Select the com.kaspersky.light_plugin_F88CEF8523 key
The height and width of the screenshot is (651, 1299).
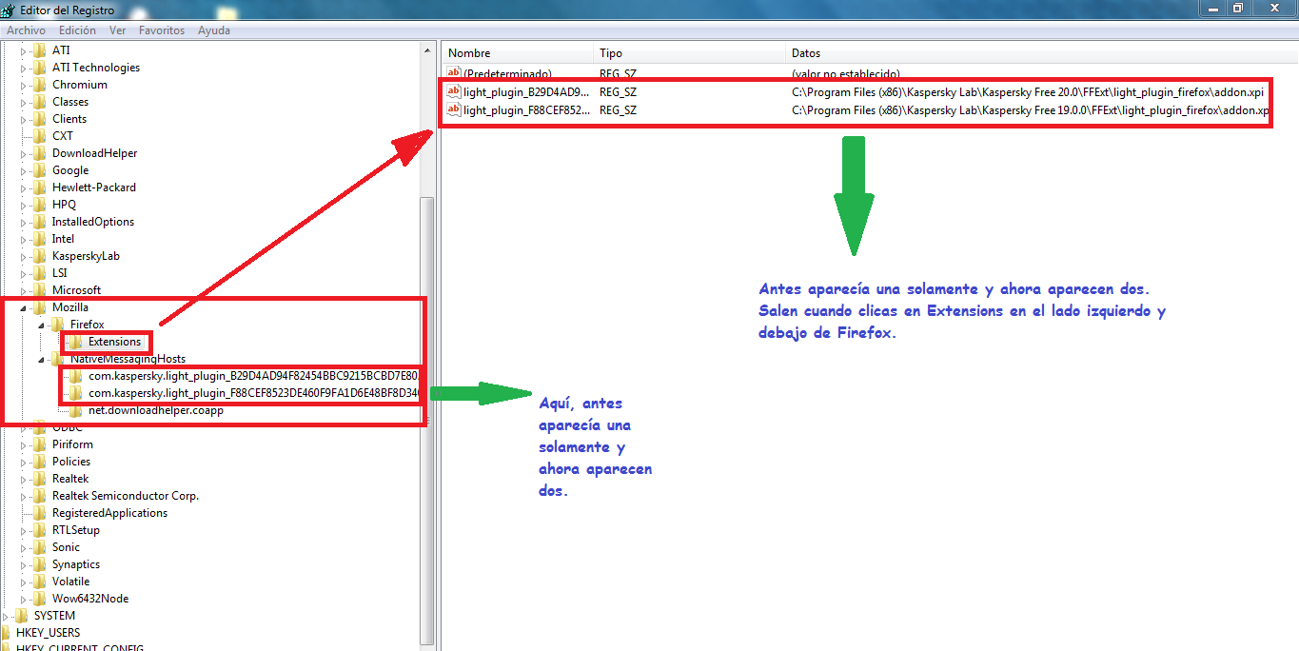coord(252,393)
